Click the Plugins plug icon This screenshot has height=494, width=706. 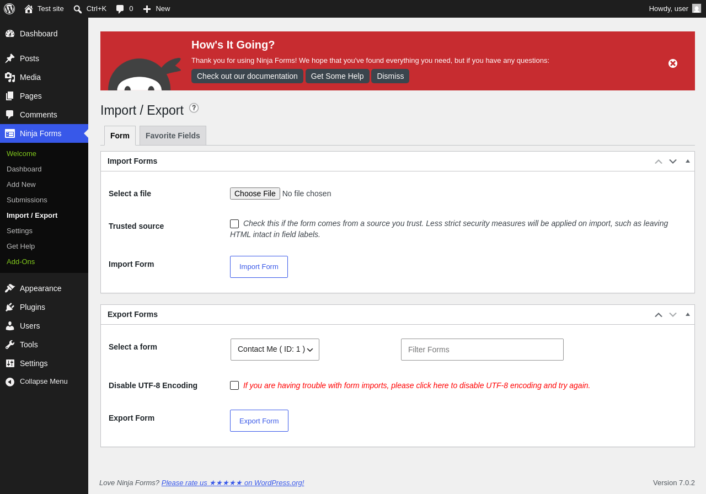click(x=10, y=307)
